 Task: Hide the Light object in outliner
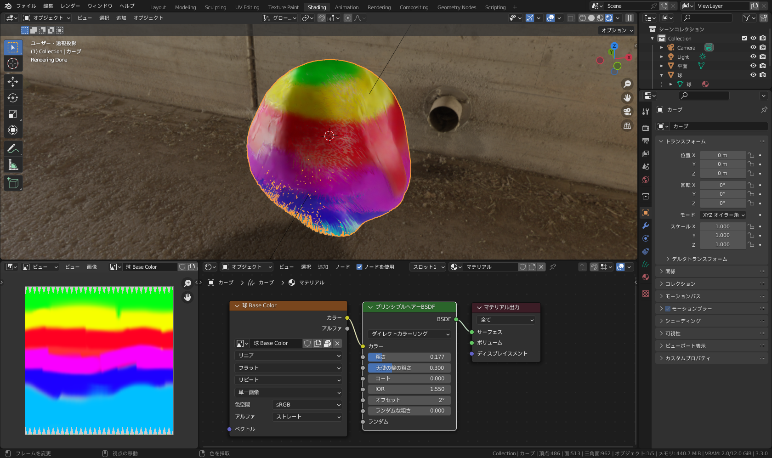click(x=753, y=57)
